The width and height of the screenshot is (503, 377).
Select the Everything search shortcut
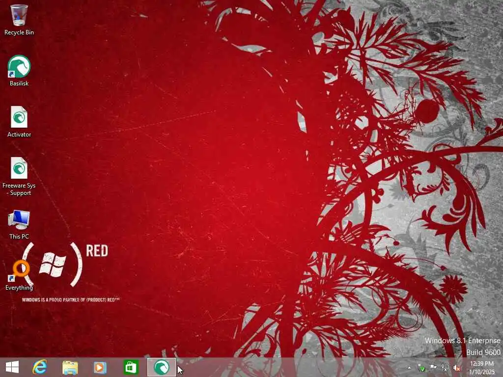(x=19, y=275)
